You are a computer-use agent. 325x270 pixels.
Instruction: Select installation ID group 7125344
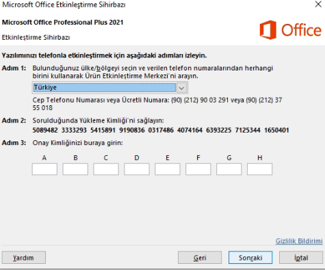click(x=248, y=131)
